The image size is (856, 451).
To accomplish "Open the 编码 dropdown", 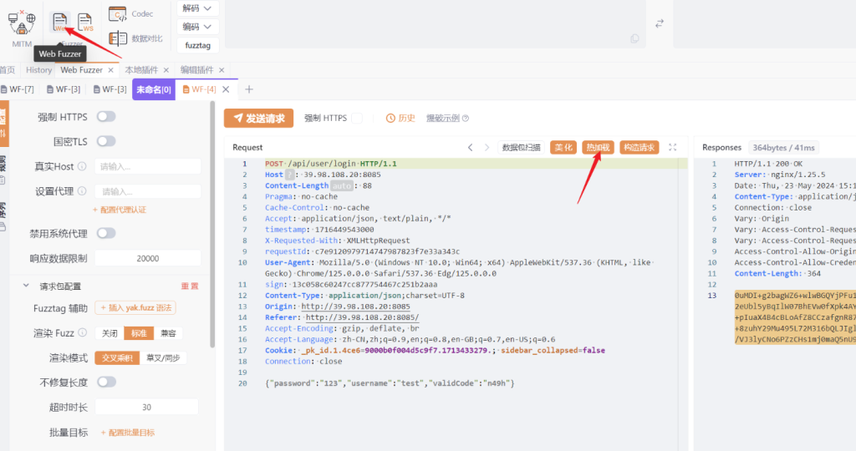I will 199,27.
